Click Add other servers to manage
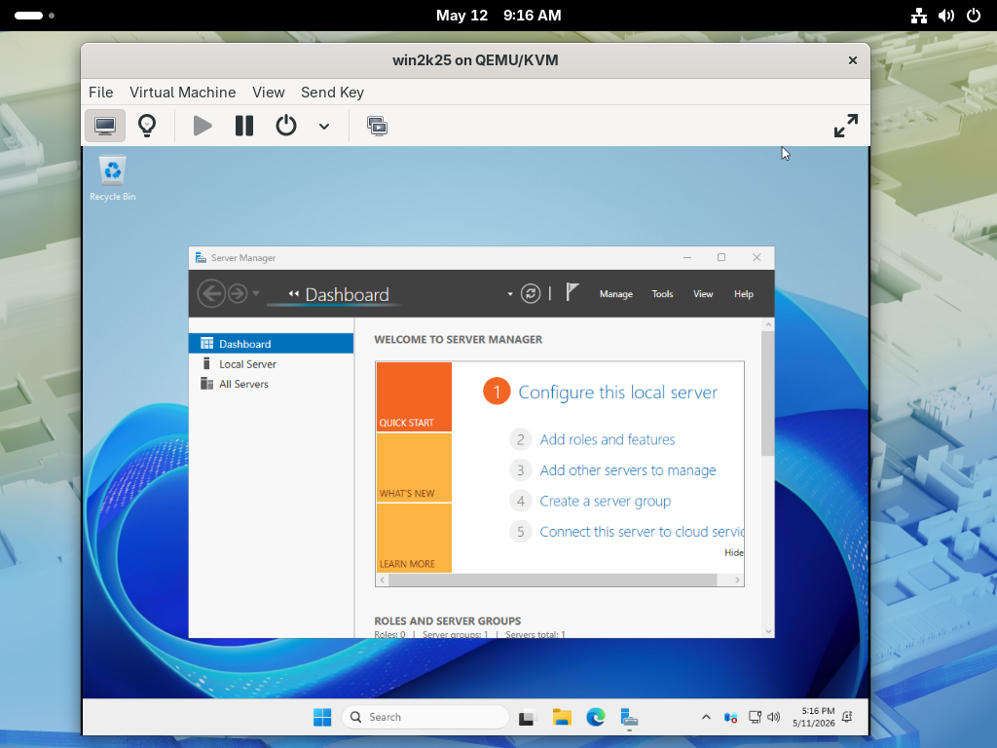The height and width of the screenshot is (748, 997). (628, 470)
